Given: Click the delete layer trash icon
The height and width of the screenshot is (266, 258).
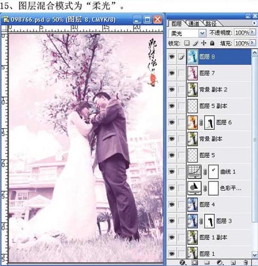Looking at the screenshot, I should point(245,262).
